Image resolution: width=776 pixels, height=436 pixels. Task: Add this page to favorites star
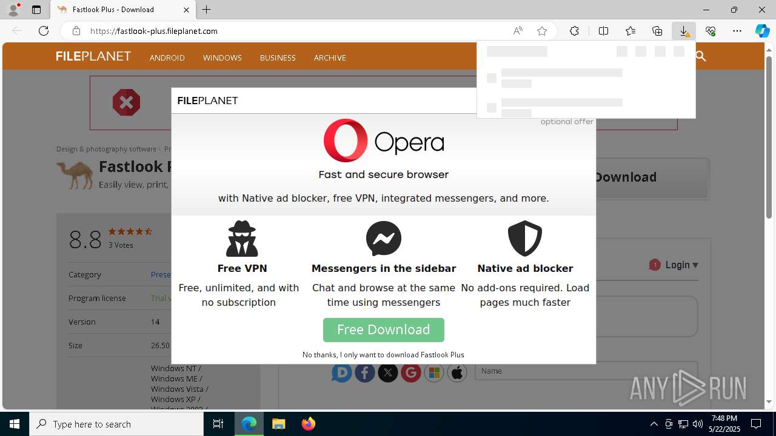[542, 31]
